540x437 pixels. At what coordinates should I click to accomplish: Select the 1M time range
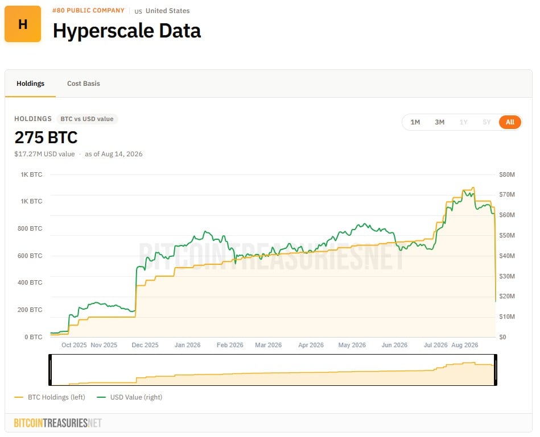415,122
